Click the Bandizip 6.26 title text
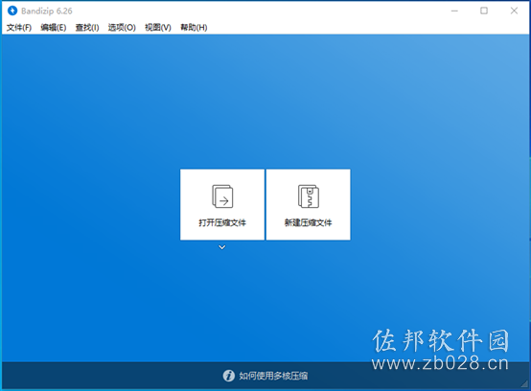 tap(47, 11)
